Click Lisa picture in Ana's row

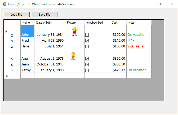coord(73,56)
